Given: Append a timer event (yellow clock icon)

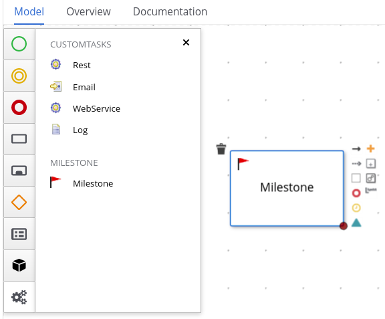Looking at the screenshot, I should (x=356, y=208).
